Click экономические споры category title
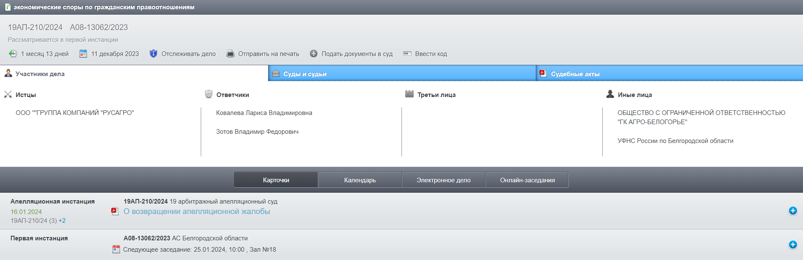Viewport: 803px width, 260px height. point(104,7)
